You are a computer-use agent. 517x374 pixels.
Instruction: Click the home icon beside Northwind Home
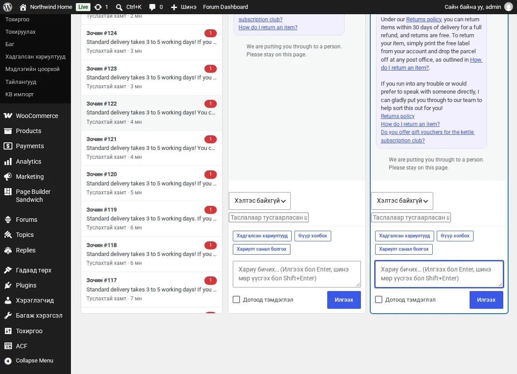point(23,7)
